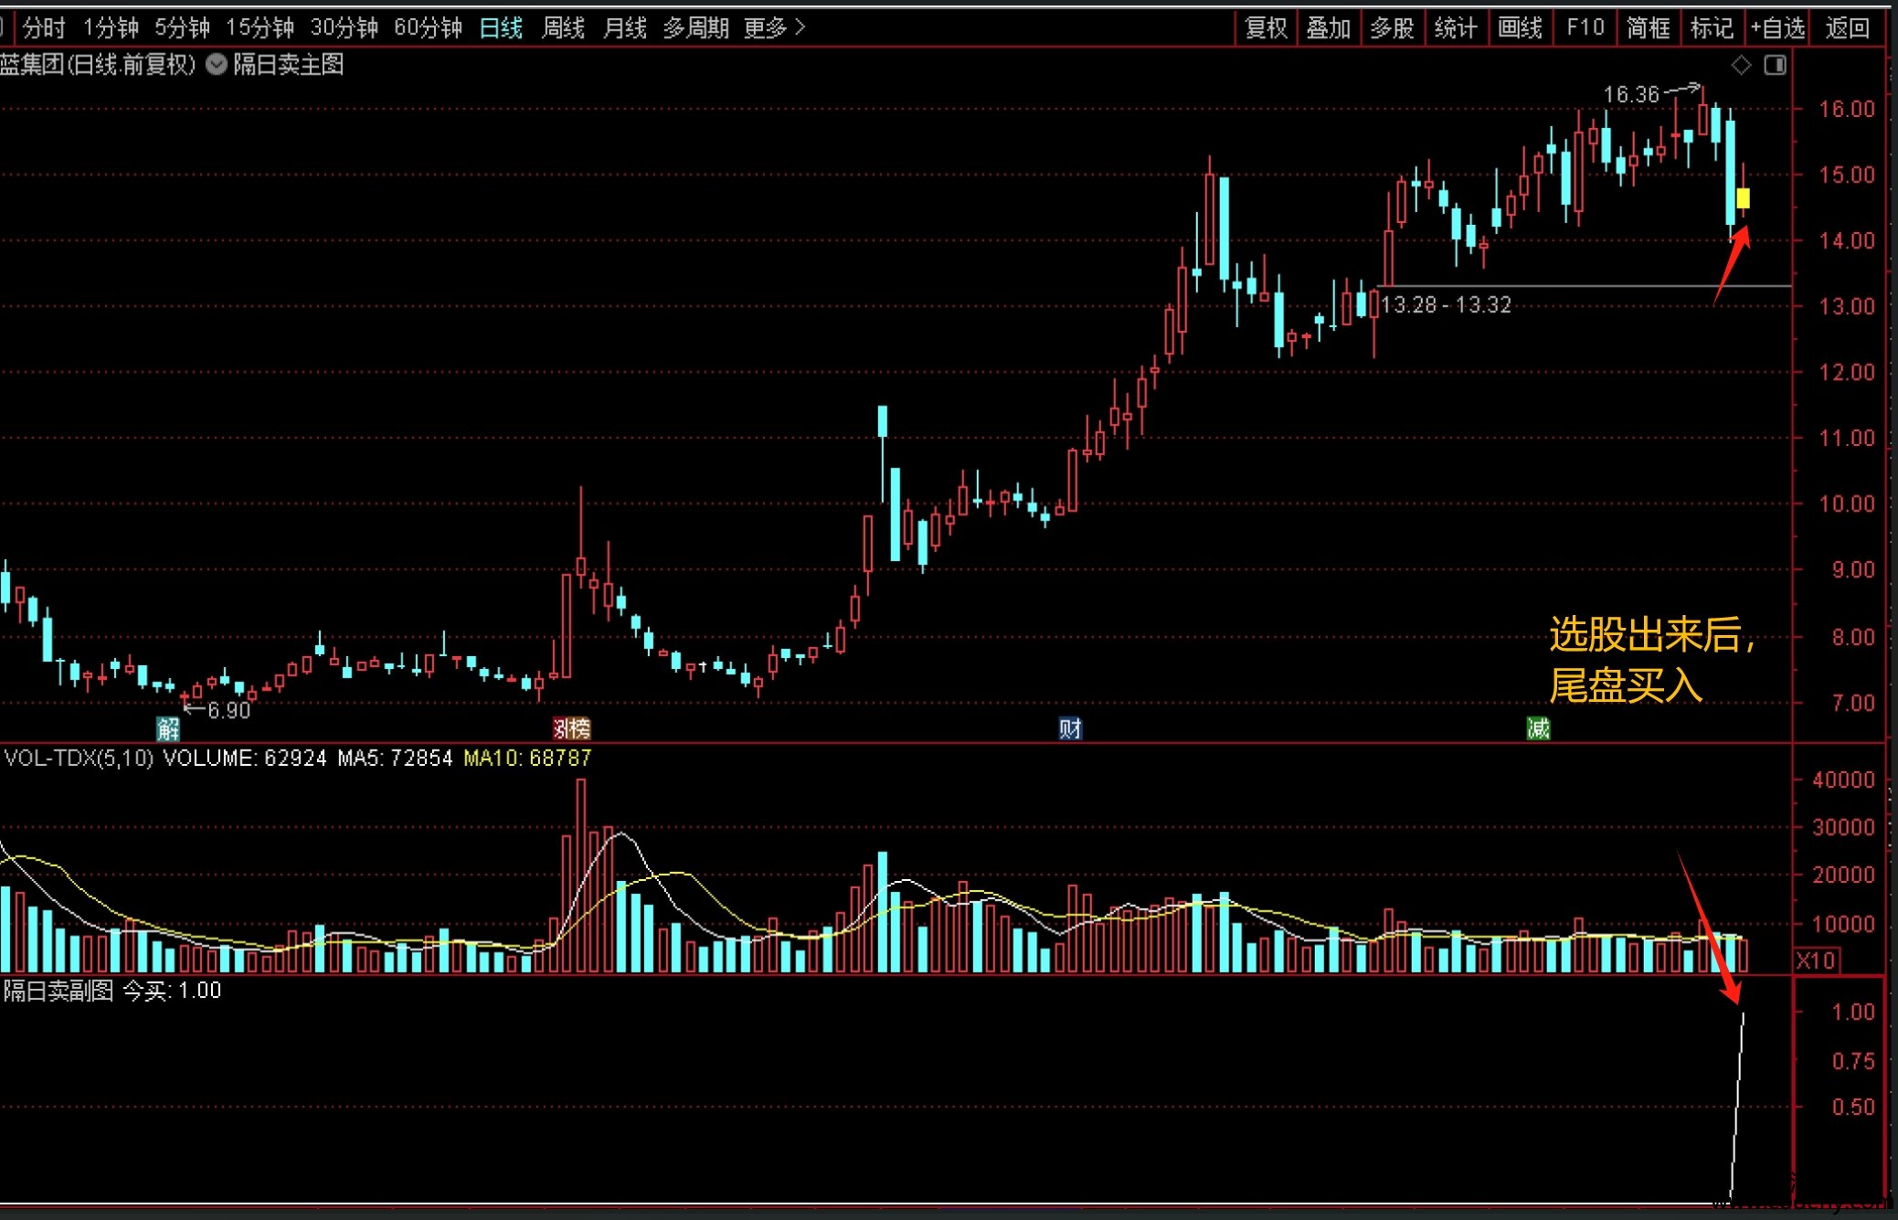
Task: Add stock via +自选 button
Action: coord(1777,28)
